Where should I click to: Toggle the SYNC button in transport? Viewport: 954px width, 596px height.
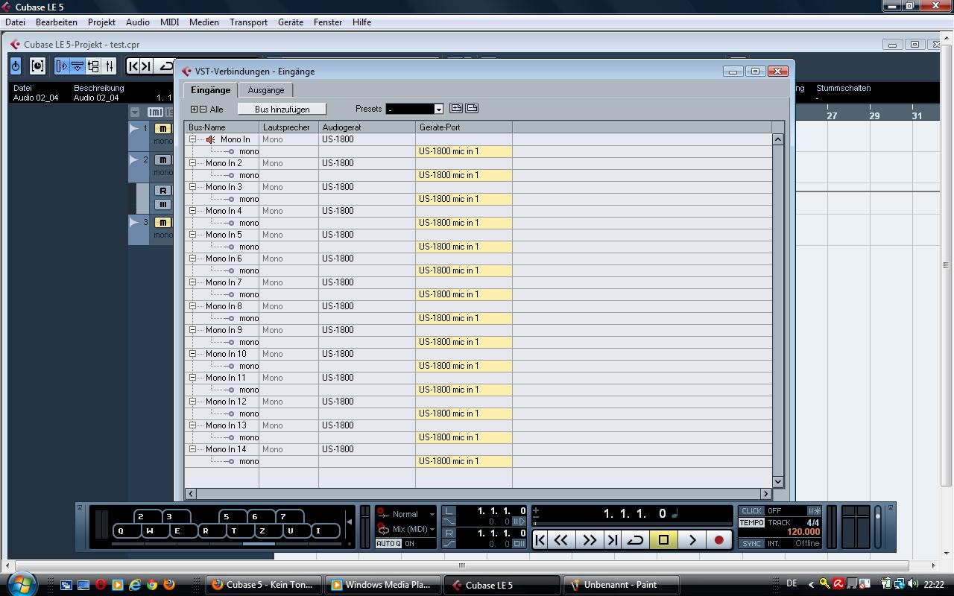point(751,544)
